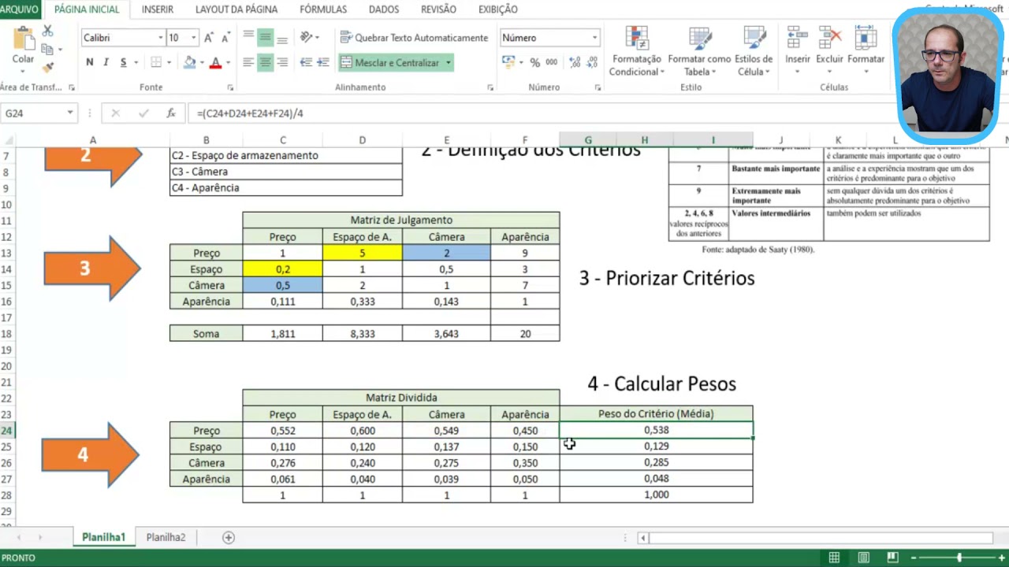Click the Cut scissors icon
The width and height of the screenshot is (1009, 567).
click(x=47, y=31)
